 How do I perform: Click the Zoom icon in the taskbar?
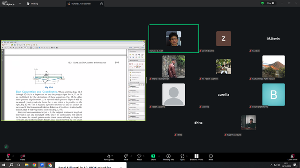tap(42, 165)
